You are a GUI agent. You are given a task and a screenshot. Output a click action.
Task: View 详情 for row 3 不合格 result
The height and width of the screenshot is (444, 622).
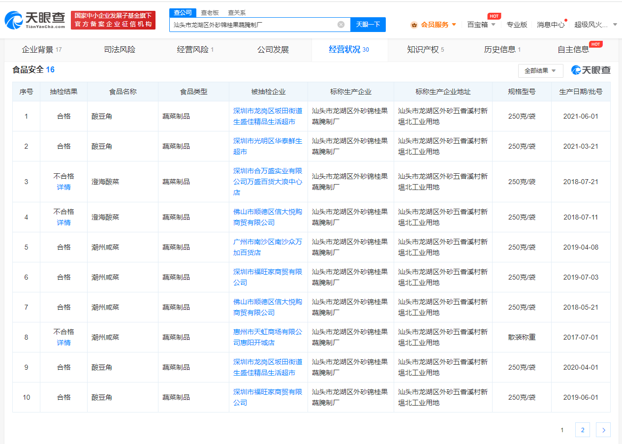(x=63, y=187)
